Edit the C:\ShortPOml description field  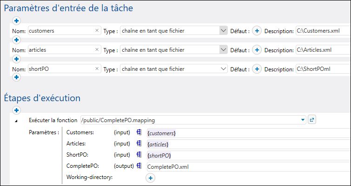click(323, 69)
